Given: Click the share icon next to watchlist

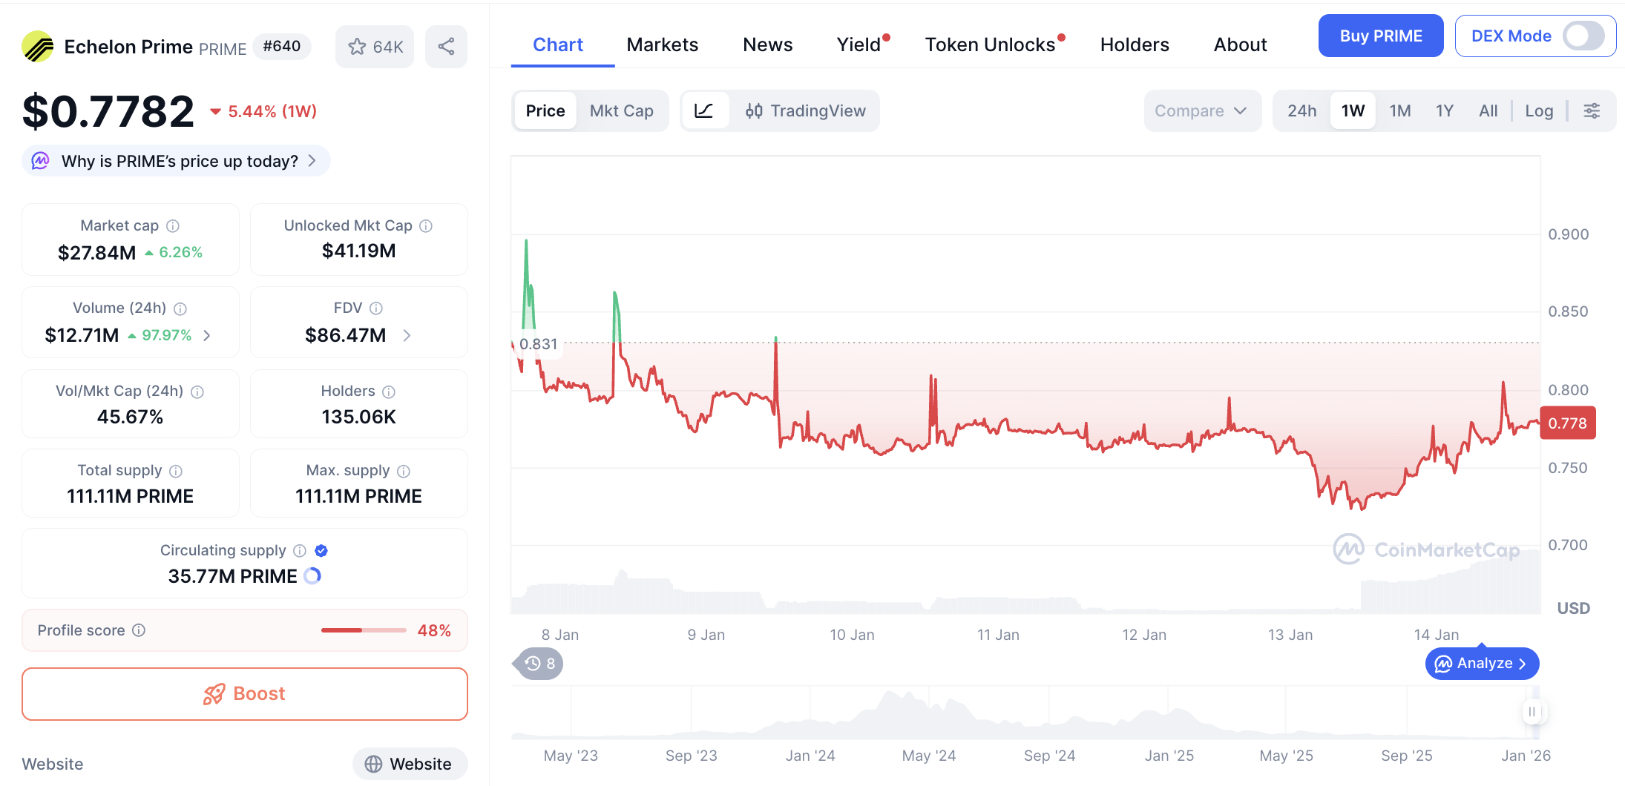Looking at the screenshot, I should click(x=446, y=47).
